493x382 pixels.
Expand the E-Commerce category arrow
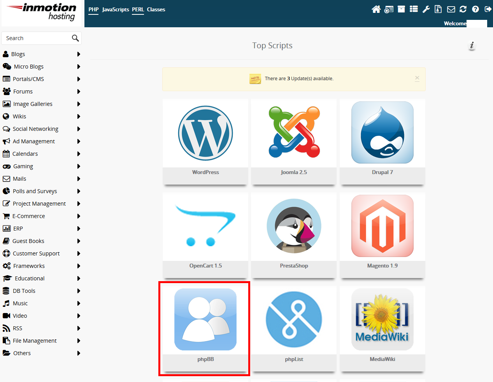pos(79,216)
